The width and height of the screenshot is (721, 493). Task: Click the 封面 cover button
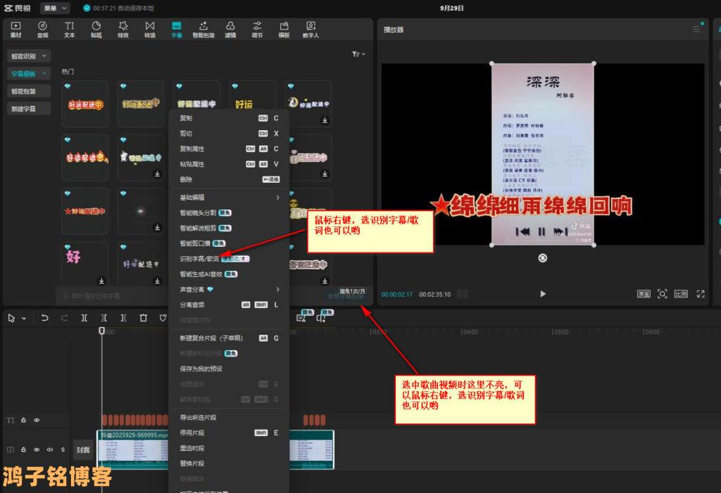click(x=83, y=449)
